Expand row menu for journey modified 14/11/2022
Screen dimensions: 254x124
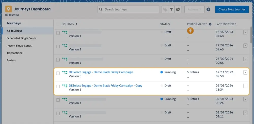tap(245, 73)
